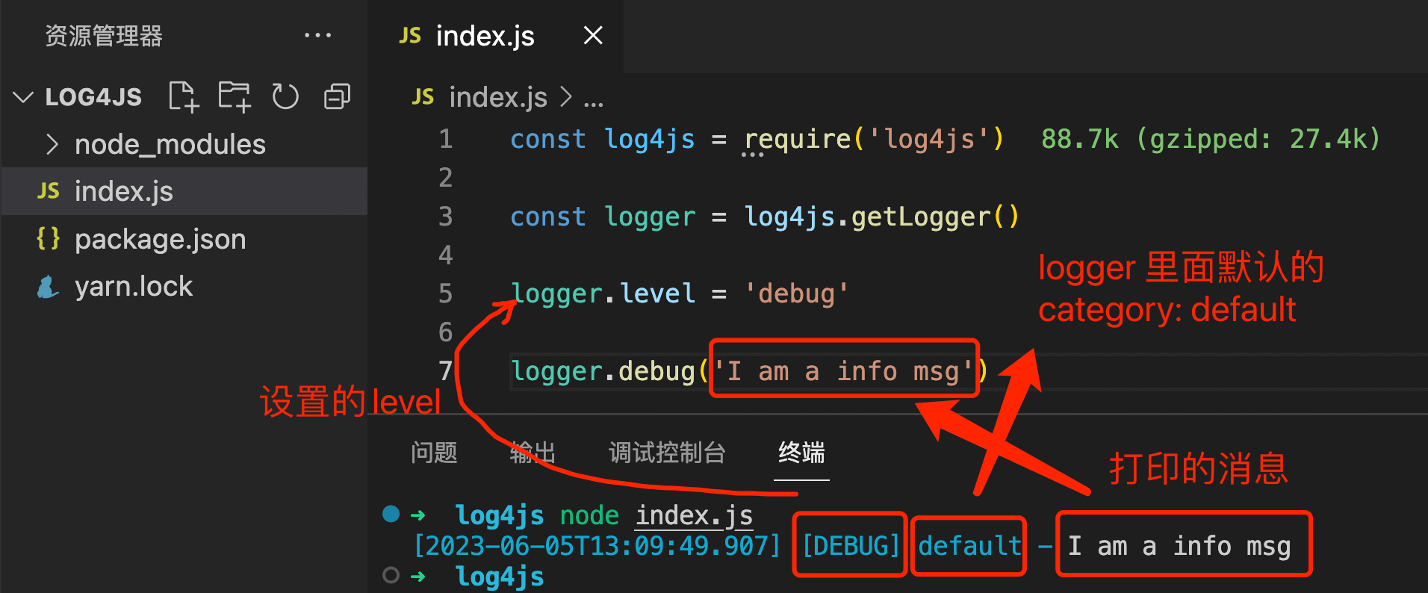The image size is (1428, 593).
Task: Click the JS icon on index.js tab
Action: click(410, 36)
